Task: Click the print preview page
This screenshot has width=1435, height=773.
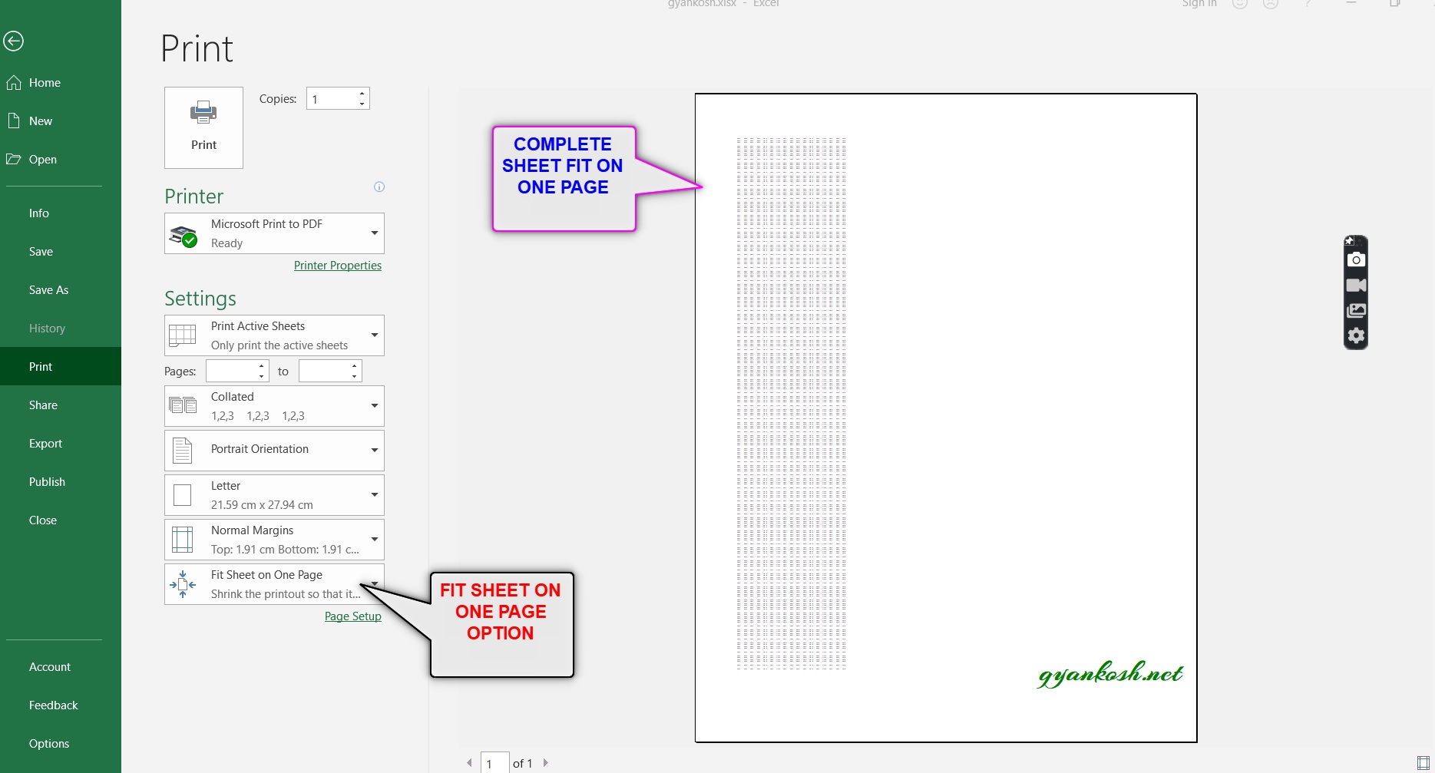Action: click(x=946, y=418)
